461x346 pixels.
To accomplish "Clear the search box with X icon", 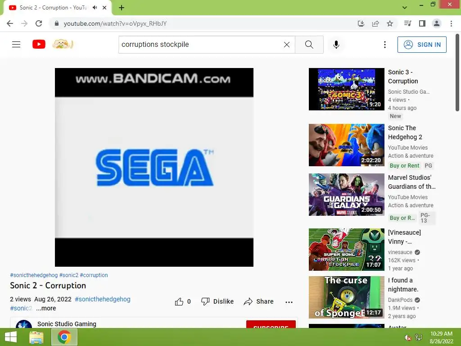I will 287,45.
